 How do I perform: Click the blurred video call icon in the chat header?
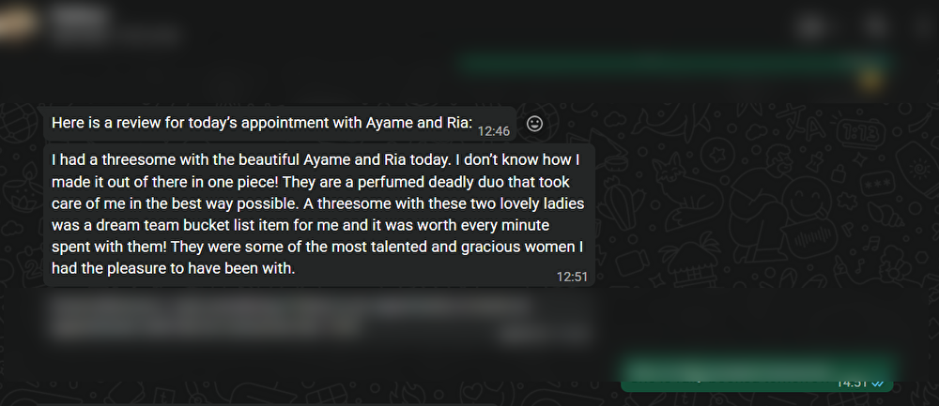pyautogui.click(x=811, y=26)
